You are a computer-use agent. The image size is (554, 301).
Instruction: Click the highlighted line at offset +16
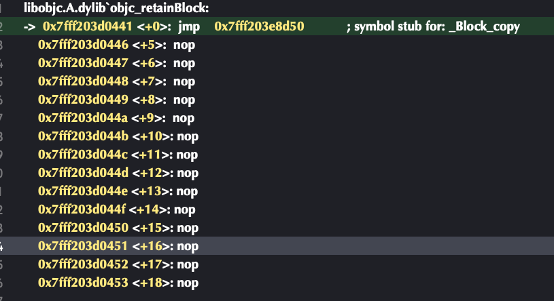click(277, 245)
